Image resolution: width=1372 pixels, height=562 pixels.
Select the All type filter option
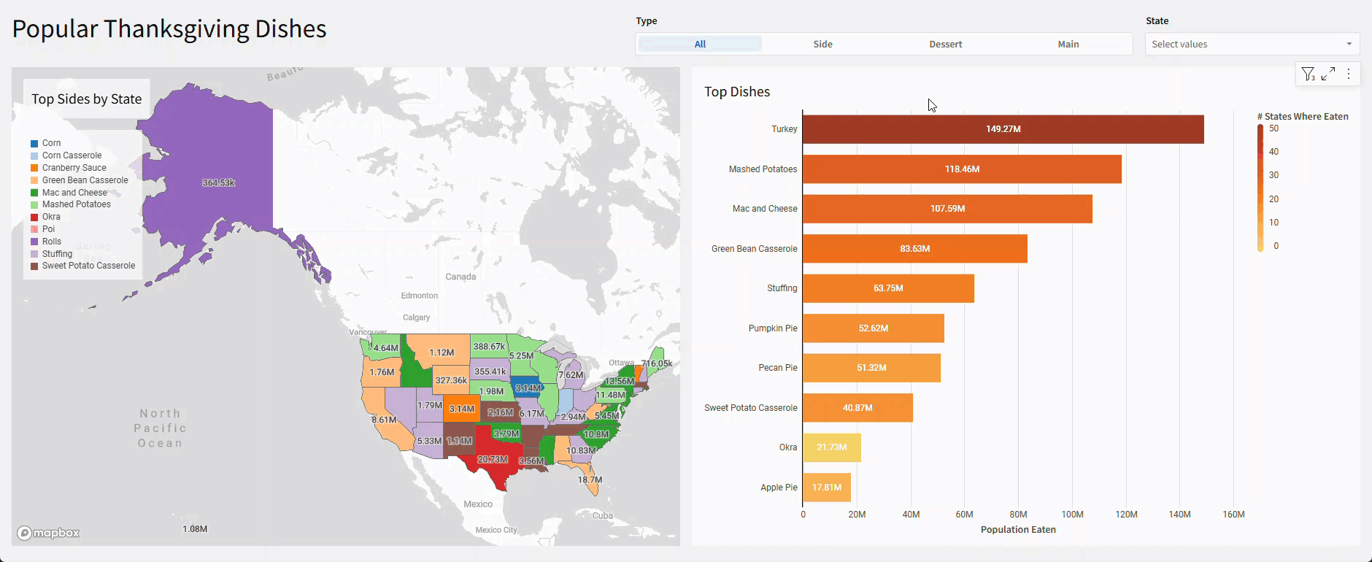pos(700,44)
